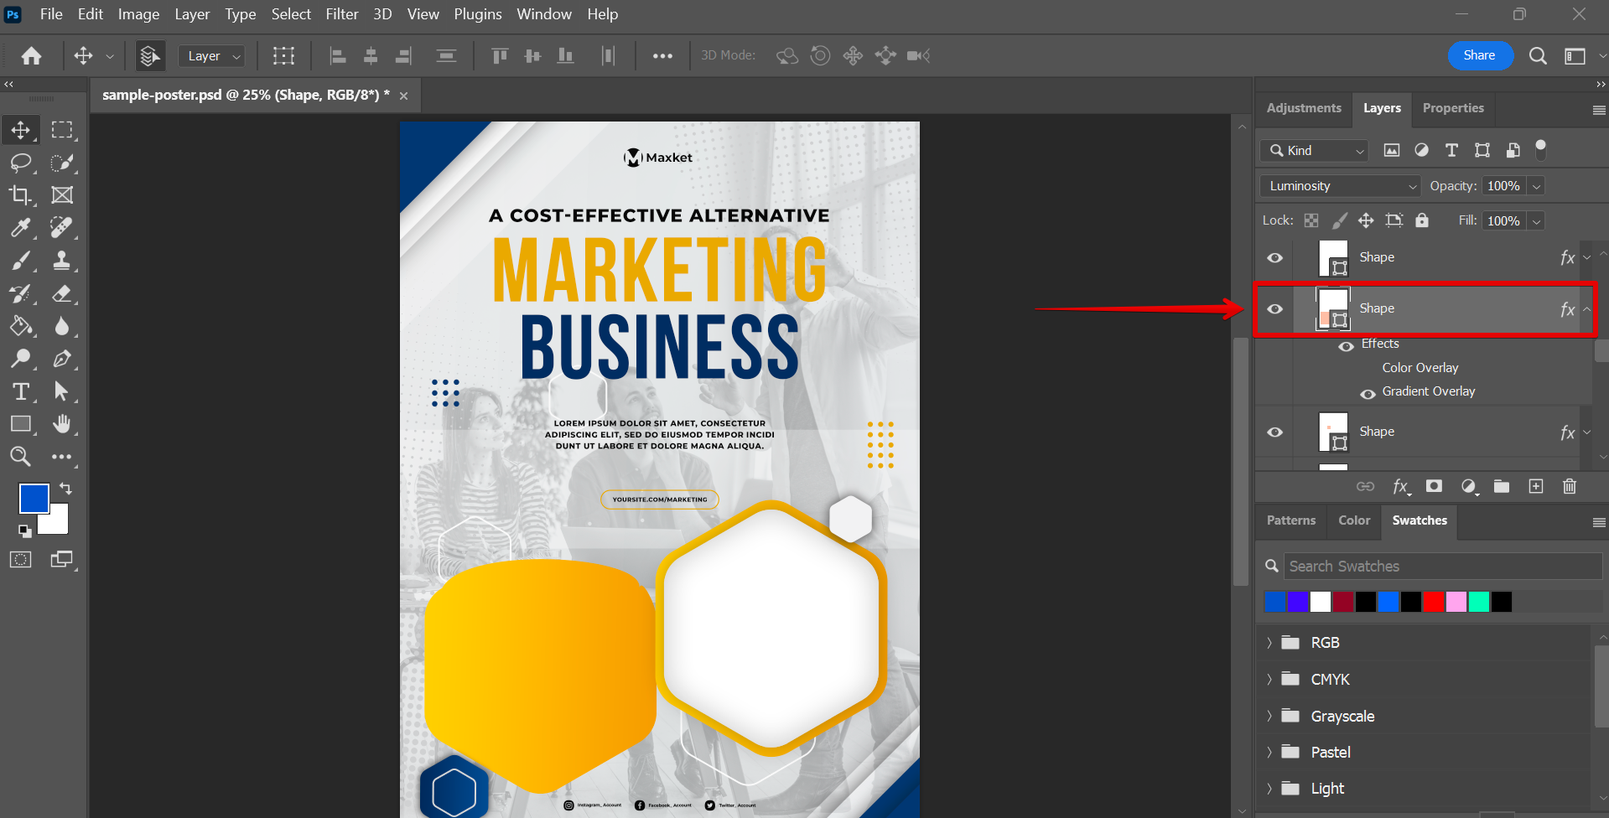Toggle Gradient Overlay effect visibility

pyautogui.click(x=1368, y=393)
